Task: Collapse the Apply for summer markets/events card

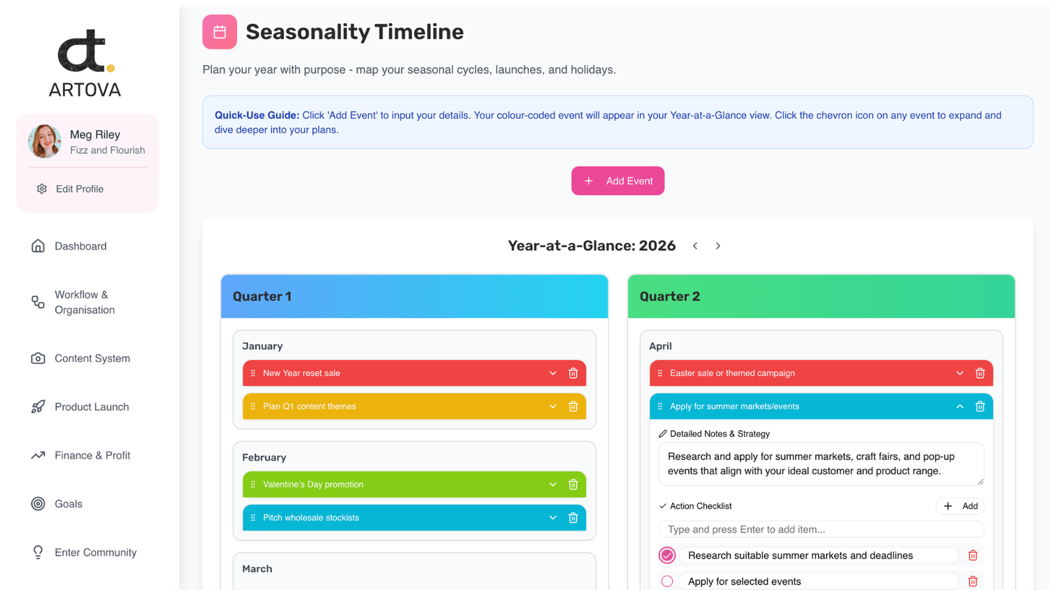Action: pos(959,407)
